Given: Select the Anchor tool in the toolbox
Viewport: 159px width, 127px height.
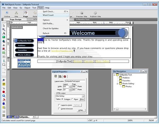Looking at the screenshot, I should [4, 45].
